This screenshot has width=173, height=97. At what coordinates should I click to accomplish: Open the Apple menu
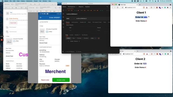point(2,1)
